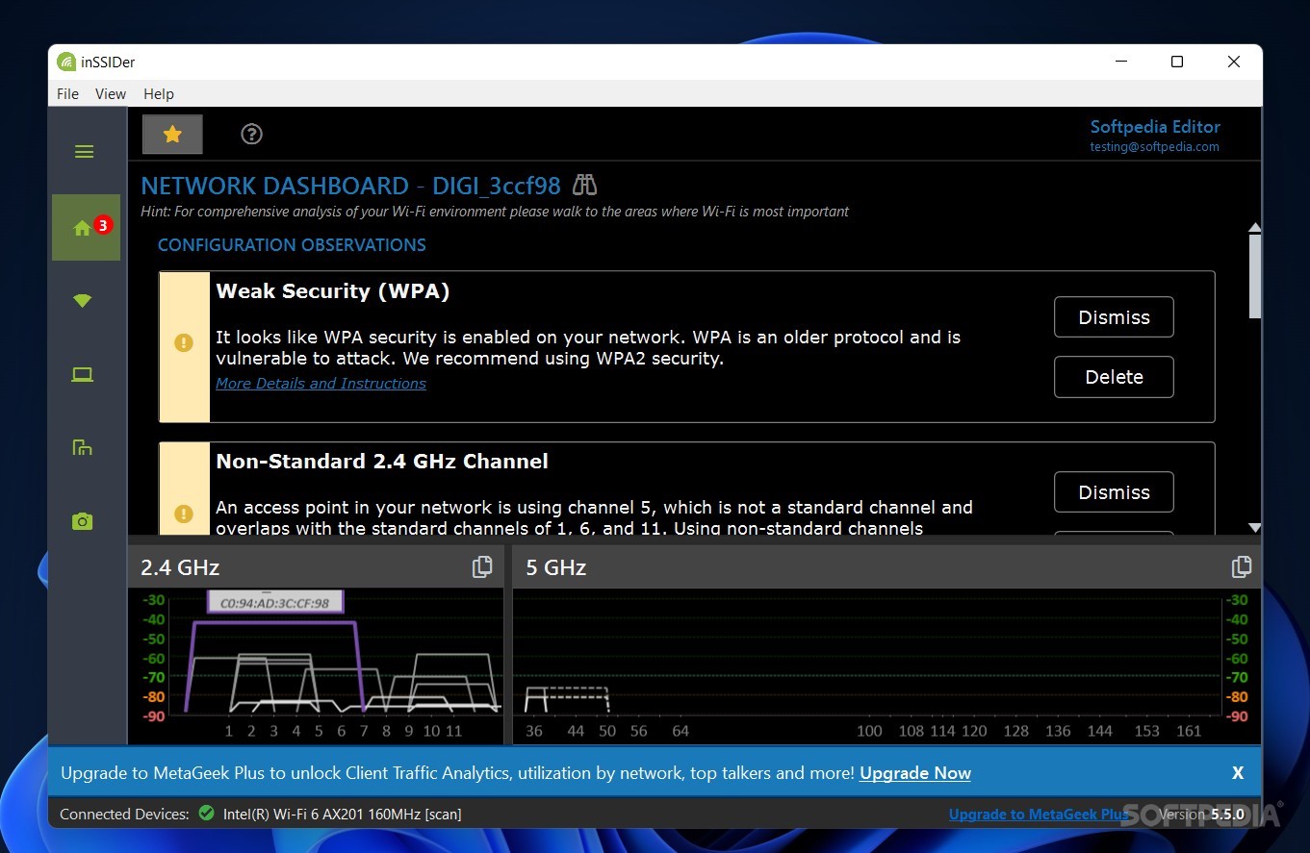Click the Intel(R) Wi-Fi 6 AX201 adapter text

(x=343, y=815)
